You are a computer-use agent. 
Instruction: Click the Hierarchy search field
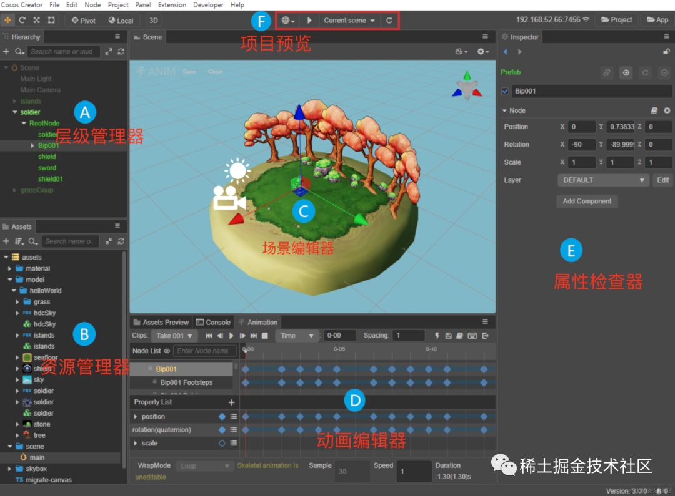click(63, 52)
